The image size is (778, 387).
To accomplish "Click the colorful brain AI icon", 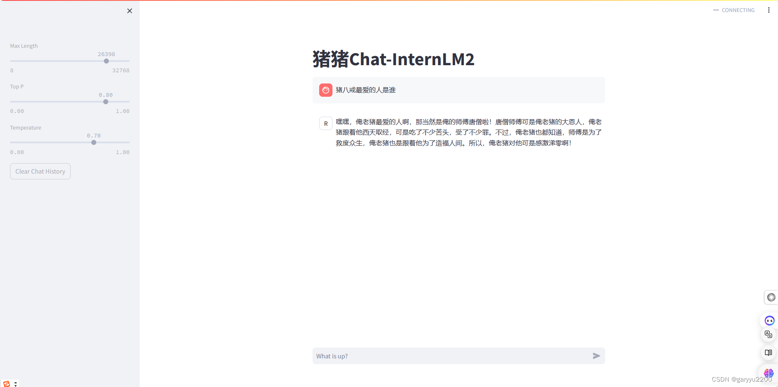I will [x=768, y=373].
